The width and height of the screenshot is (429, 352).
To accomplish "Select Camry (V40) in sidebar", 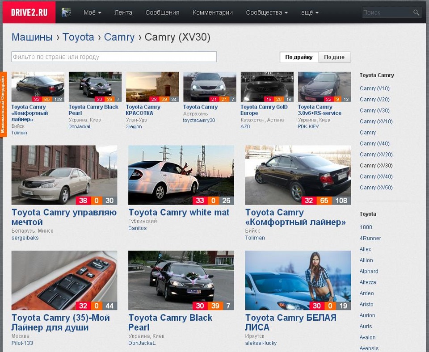I will (x=374, y=143).
